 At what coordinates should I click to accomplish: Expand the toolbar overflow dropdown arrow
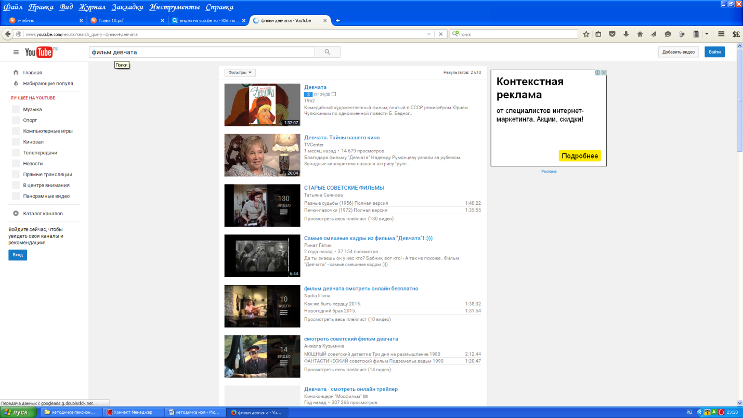707,34
